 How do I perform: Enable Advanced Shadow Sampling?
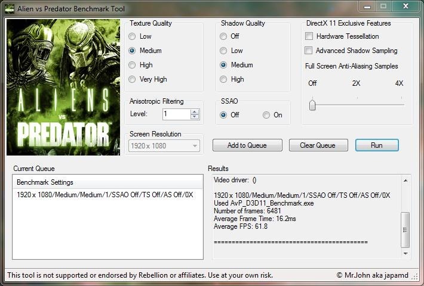[309, 51]
